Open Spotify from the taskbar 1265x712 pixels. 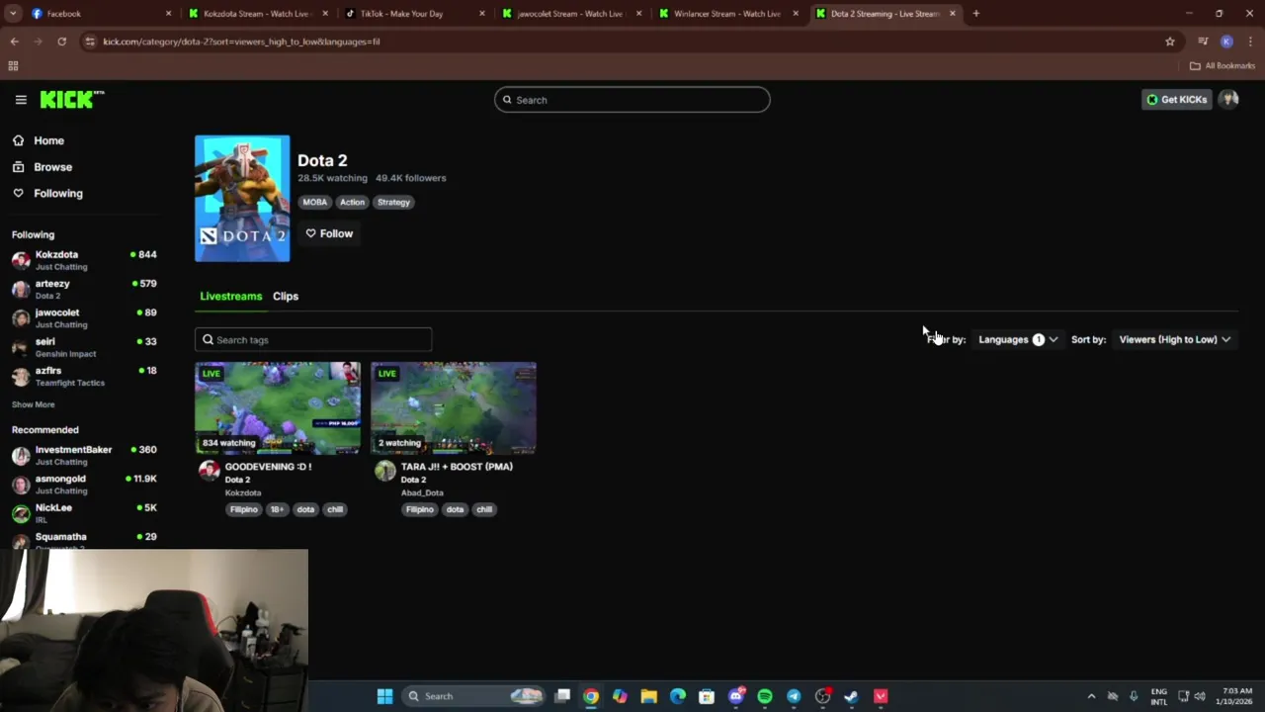pos(765,696)
